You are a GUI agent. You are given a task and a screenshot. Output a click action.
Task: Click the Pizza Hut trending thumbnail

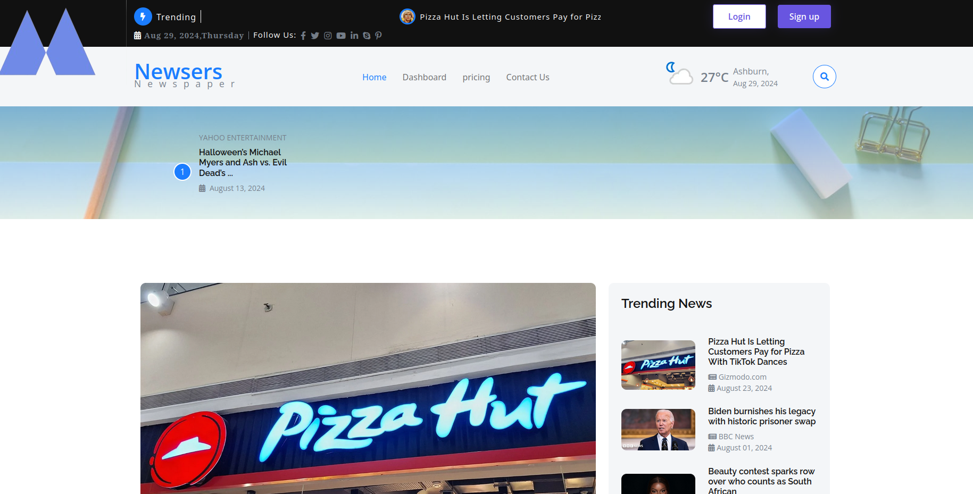(x=658, y=365)
